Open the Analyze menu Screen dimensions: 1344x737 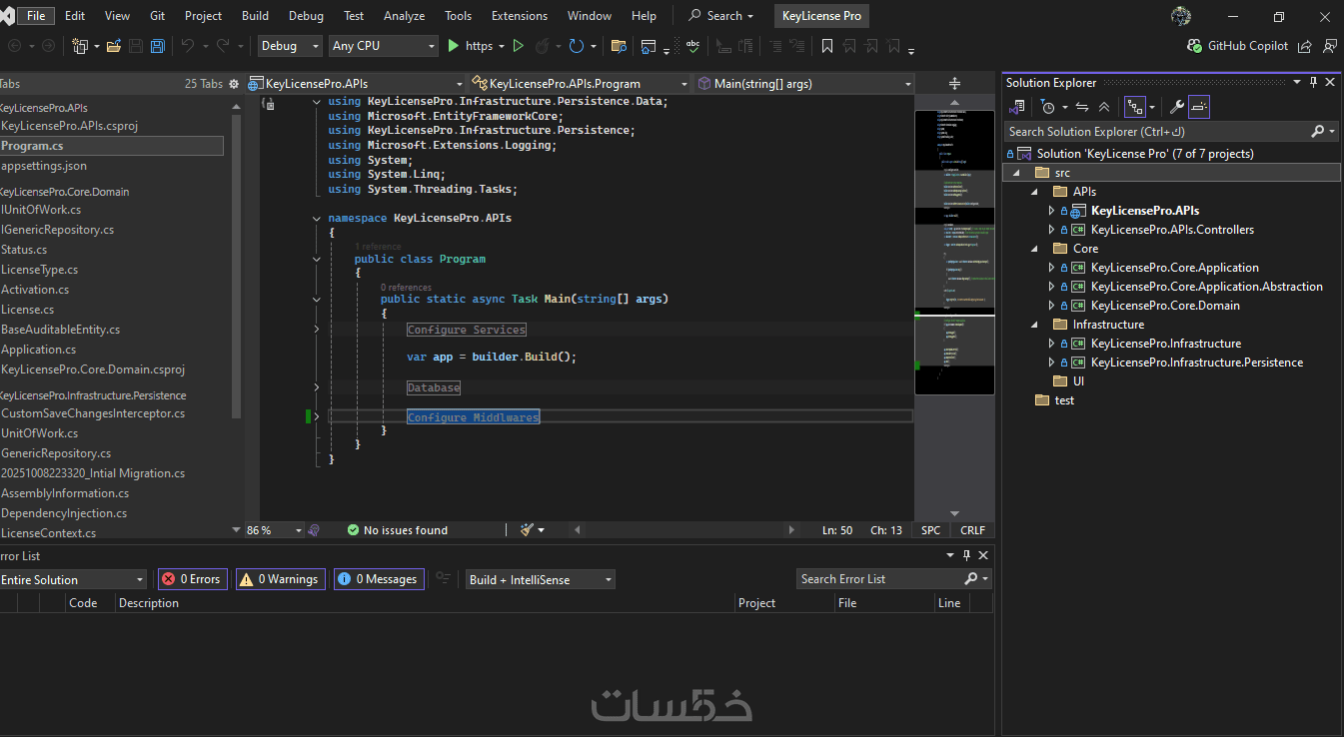click(x=405, y=16)
